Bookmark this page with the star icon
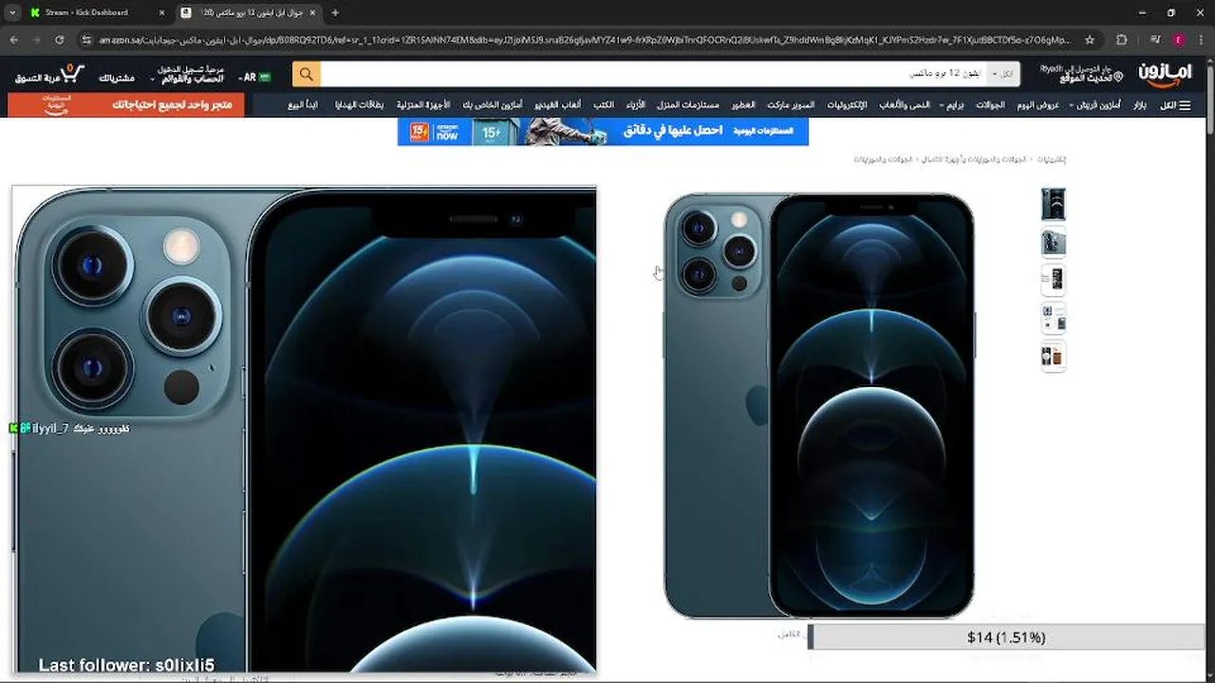 (x=1090, y=40)
